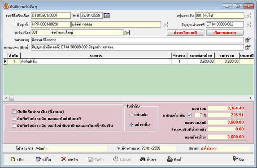Select the อย่างย่อ radio option

pos(131,115)
